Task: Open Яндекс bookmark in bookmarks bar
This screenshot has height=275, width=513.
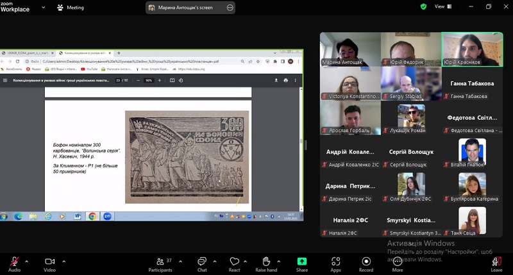Action: (x=33, y=69)
